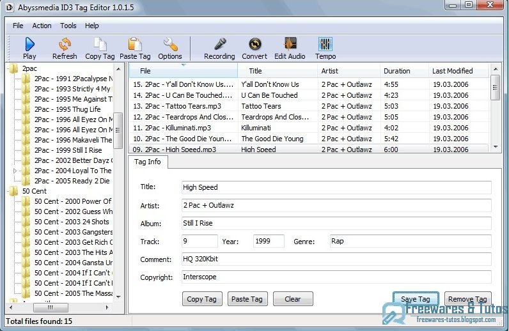
Task: Click the folder tree vertical scrollbar thumb
Action: (118, 130)
